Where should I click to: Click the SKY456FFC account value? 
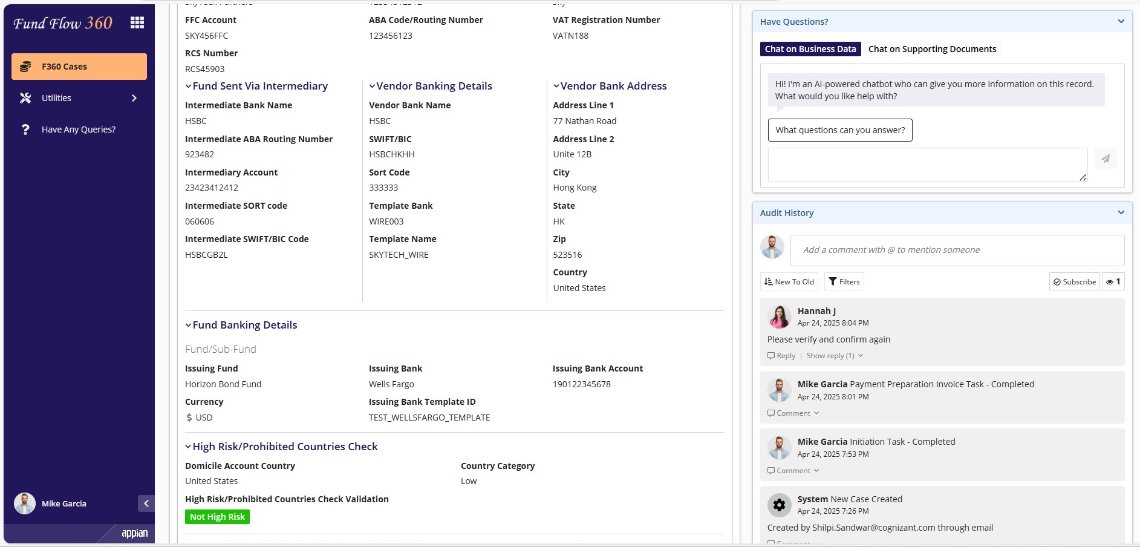pyautogui.click(x=207, y=36)
